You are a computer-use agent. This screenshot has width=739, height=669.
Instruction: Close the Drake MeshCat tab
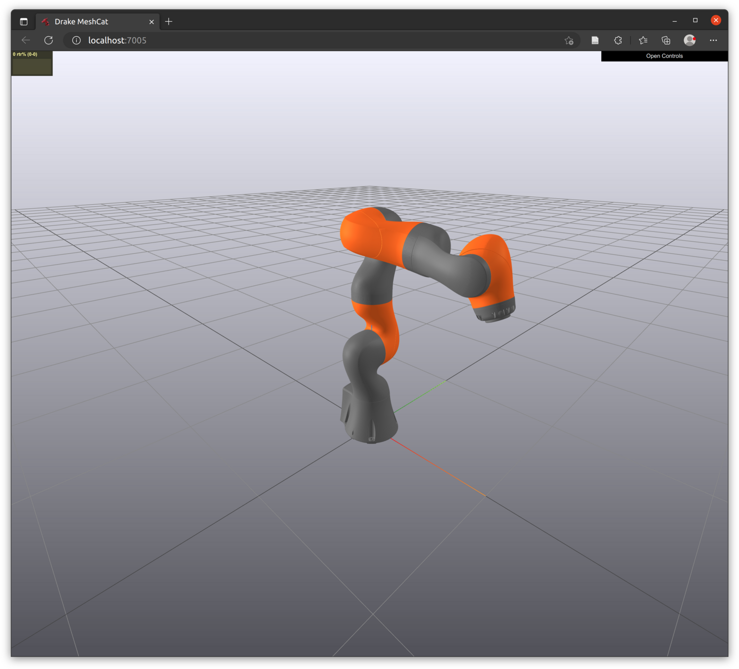pos(152,22)
